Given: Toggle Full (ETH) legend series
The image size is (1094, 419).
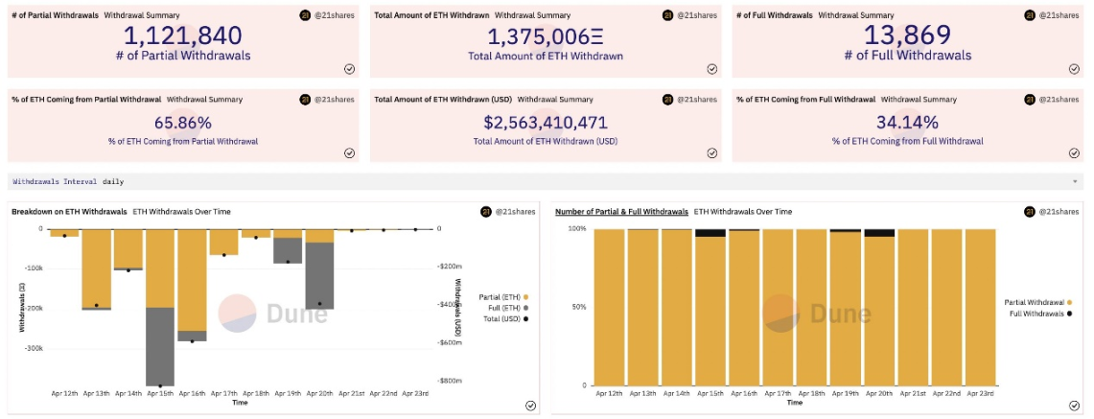Looking at the screenshot, I should click(x=505, y=308).
